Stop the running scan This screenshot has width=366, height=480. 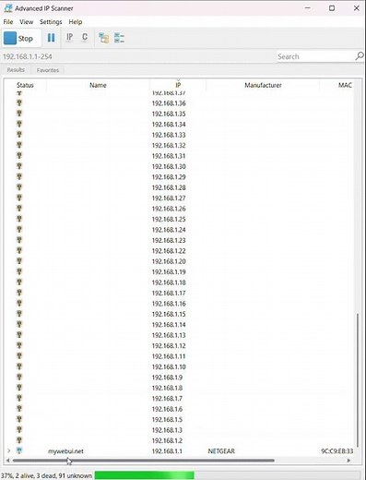pyautogui.click(x=21, y=39)
